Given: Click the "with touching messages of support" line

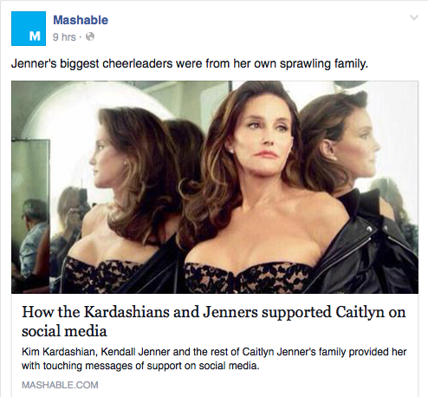Looking at the screenshot, I should (140, 366).
